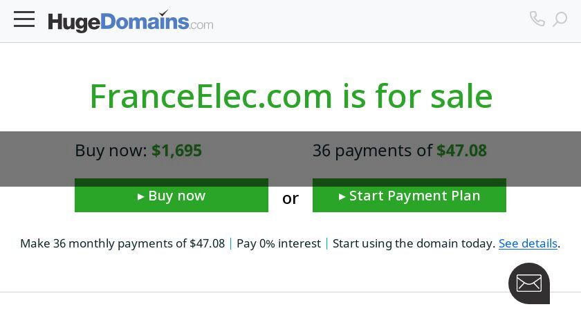This screenshot has height=318, width=581.
Task: Open search with the magnifier icon
Action: (560, 19)
